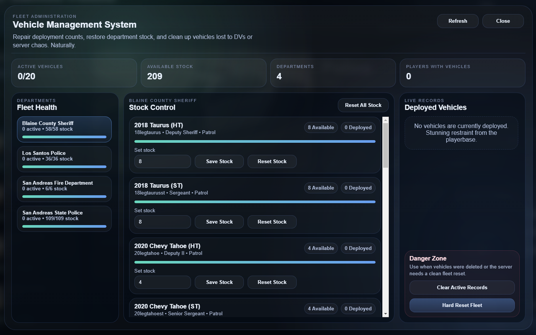This screenshot has width=536, height=335.
Task: Reset stock for 2018 Taurus (ST)
Action: pos(272,222)
